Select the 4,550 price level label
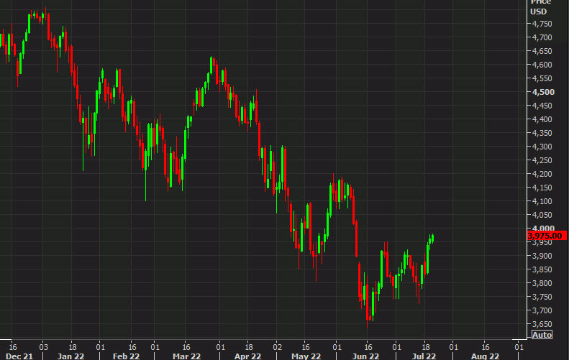 point(542,78)
